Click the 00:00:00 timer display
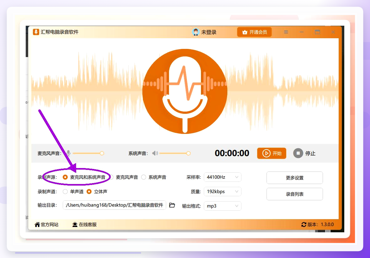This screenshot has width=370, height=258. pos(232,153)
